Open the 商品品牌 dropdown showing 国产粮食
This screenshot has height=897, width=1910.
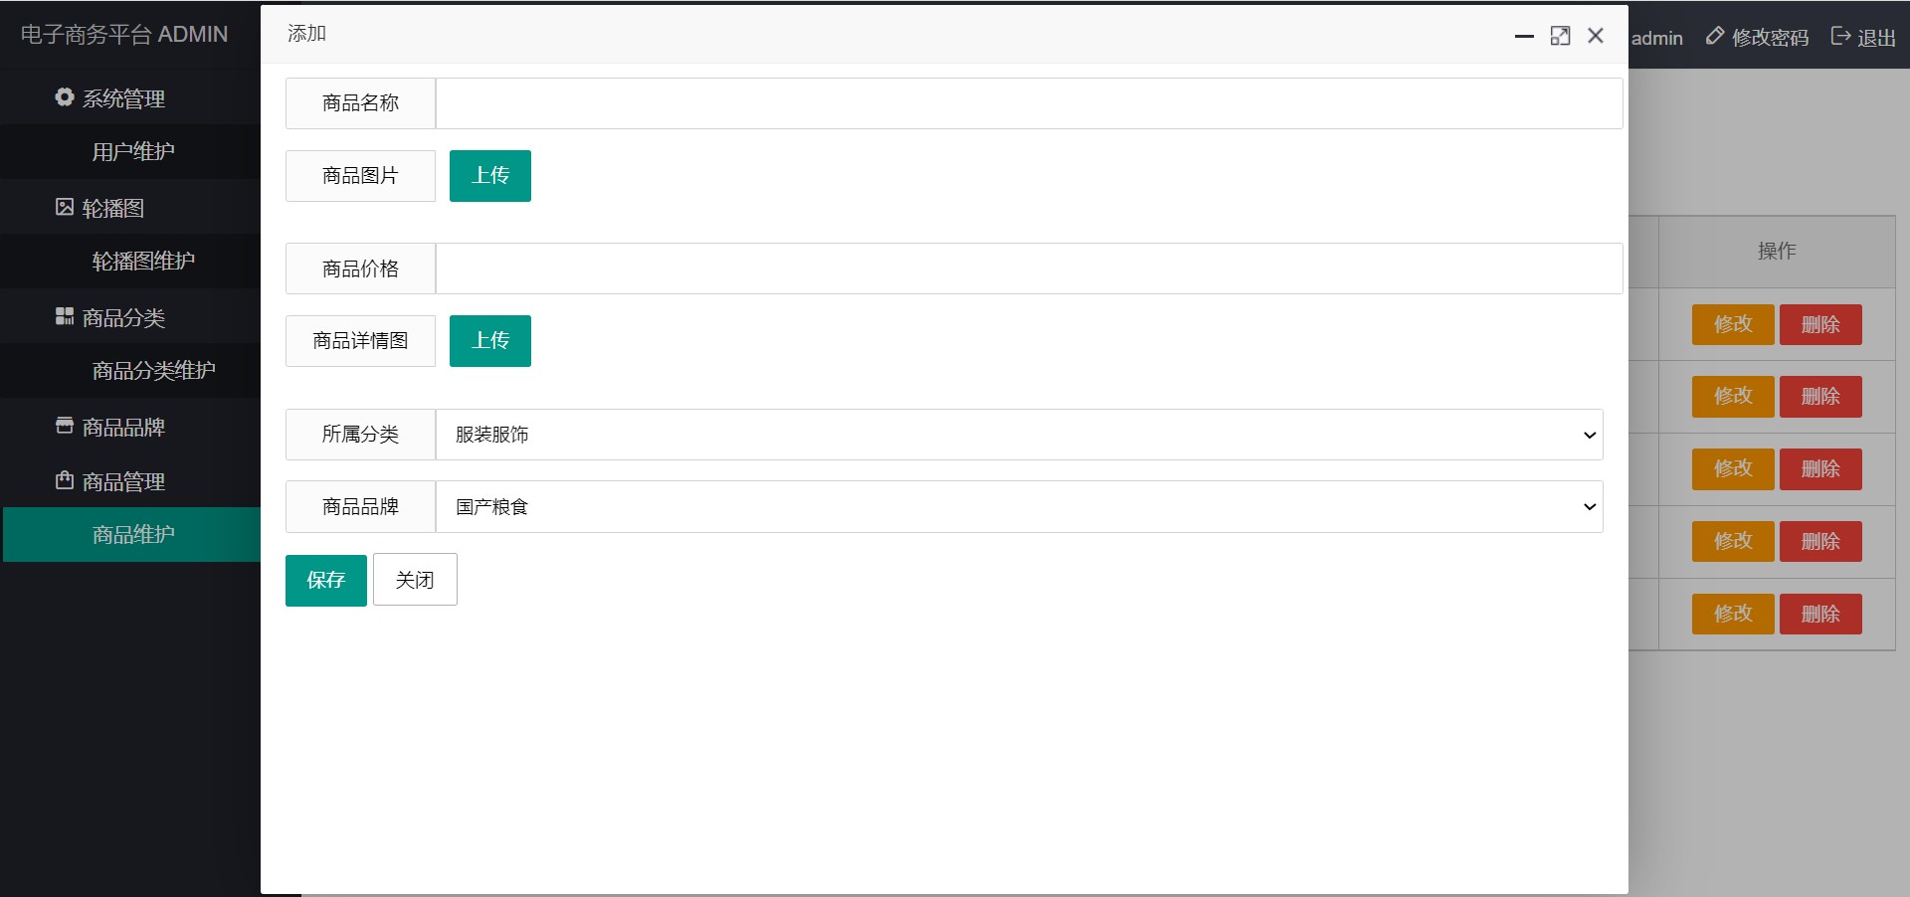(1019, 507)
